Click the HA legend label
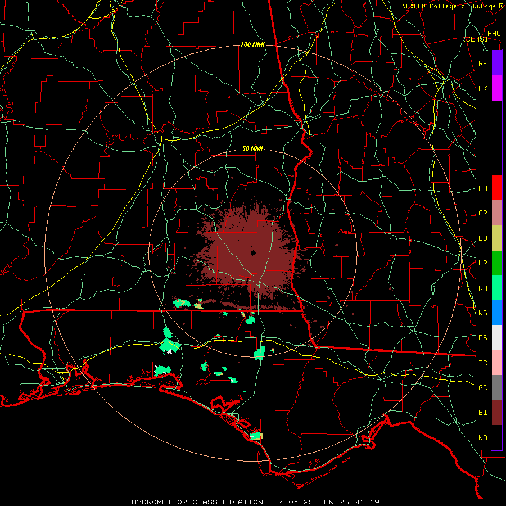The width and height of the screenshot is (506, 506). click(x=482, y=188)
